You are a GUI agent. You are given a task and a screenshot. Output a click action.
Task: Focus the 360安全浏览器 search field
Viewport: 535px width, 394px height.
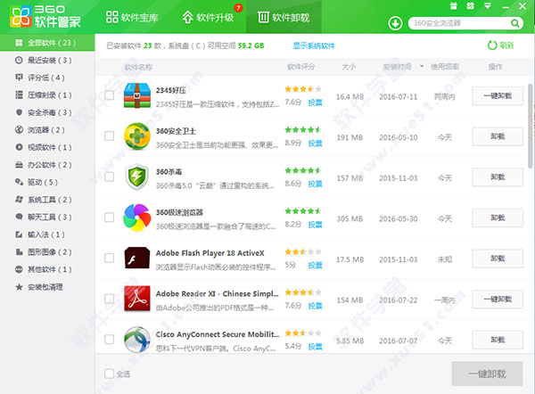click(459, 23)
